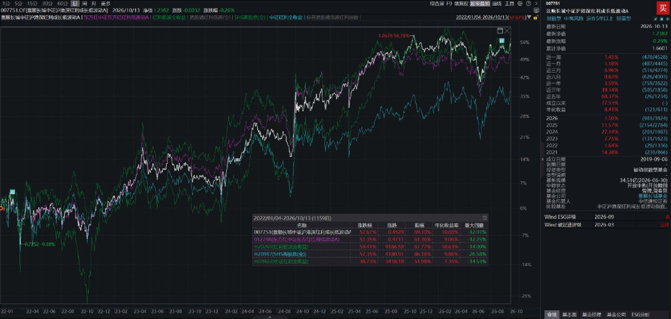Toggle 港股通红利低波(全) legend series
The image size is (671, 319).
pyautogui.click(x=211, y=17)
